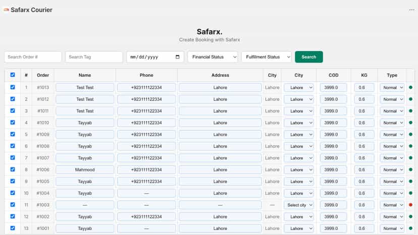Viewport: 418px width, 235px height.
Task: Click the Search Order # input field
Action: pyautogui.click(x=33, y=57)
